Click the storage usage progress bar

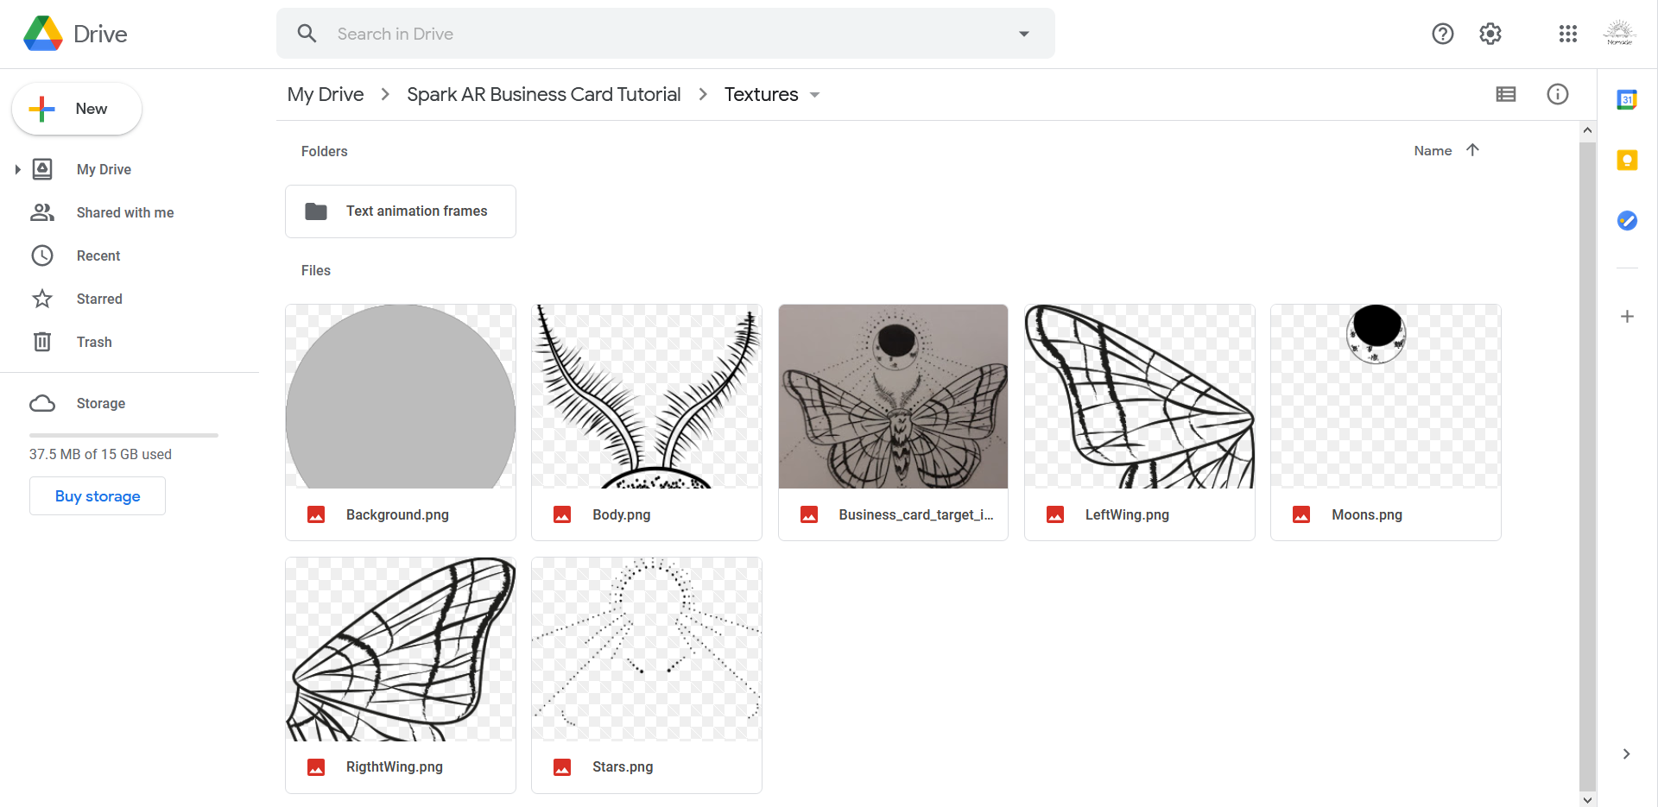coord(123,435)
